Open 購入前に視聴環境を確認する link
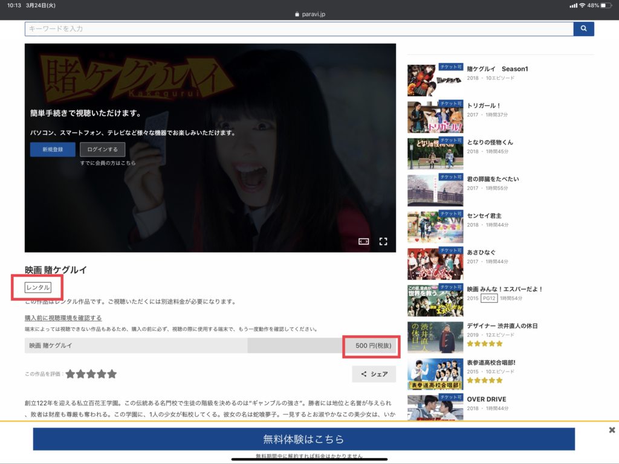Screen dimensions: 619x464 [x=63, y=318]
